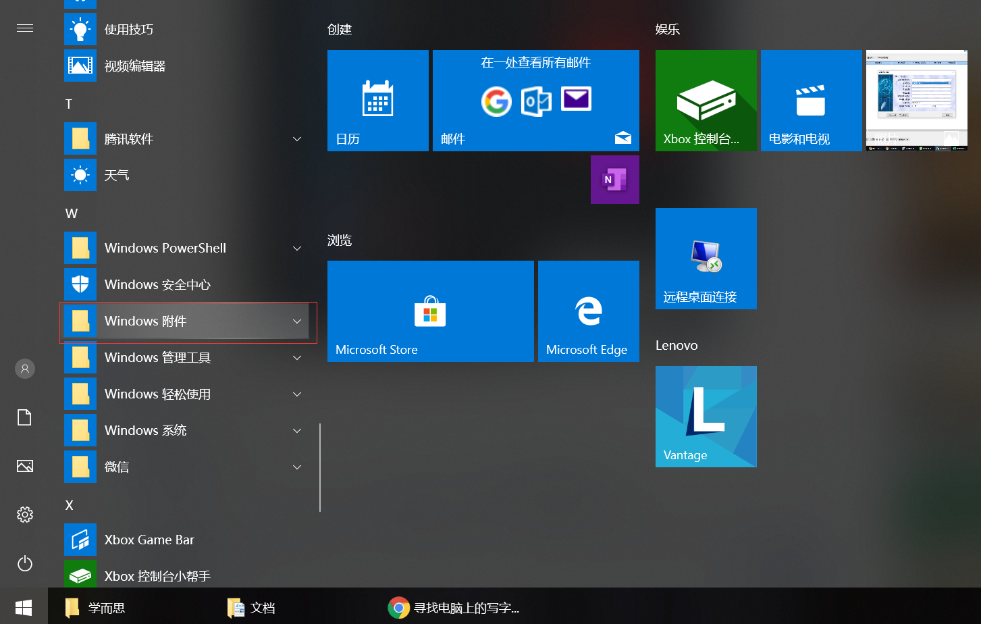
Task: Open the Xbox 控制台 tile
Action: click(706, 101)
